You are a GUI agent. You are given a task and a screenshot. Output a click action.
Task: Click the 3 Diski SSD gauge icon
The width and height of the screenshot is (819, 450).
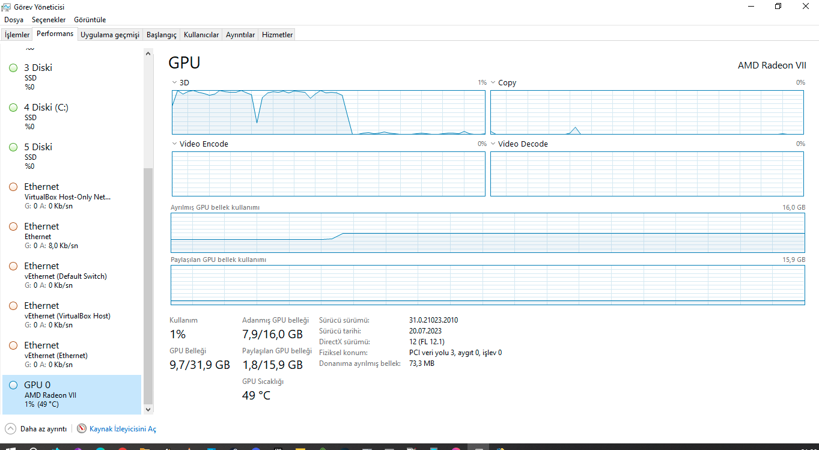point(13,68)
